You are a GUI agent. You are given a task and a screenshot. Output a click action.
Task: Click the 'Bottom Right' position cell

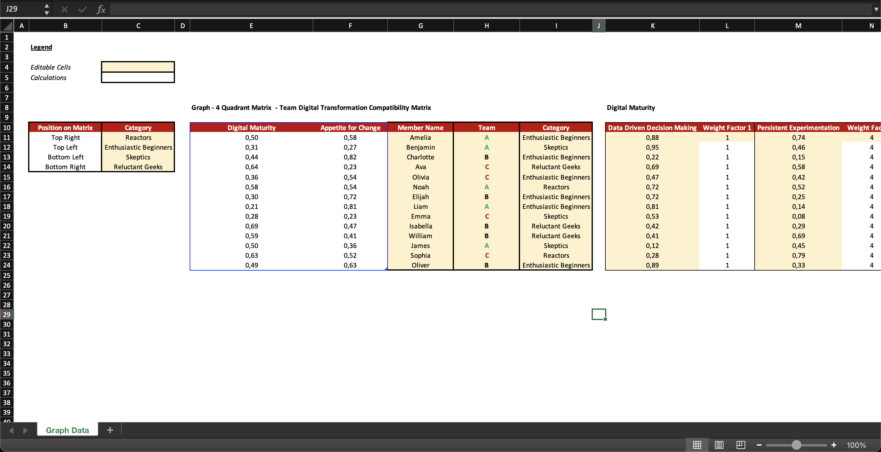pos(65,167)
